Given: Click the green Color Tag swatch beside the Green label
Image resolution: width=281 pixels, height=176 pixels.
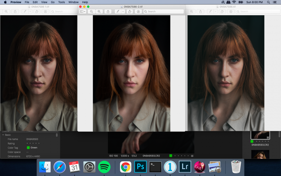Looking at the screenshot, I should point(28,148).
